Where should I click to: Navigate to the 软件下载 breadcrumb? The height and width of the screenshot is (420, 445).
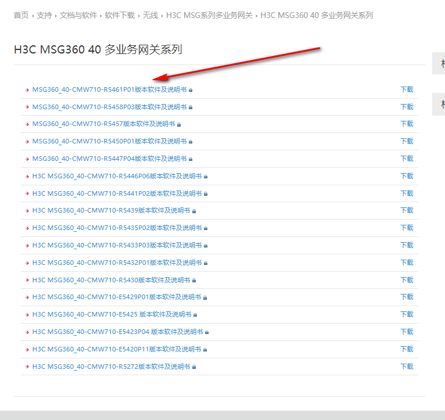point(120,15)
